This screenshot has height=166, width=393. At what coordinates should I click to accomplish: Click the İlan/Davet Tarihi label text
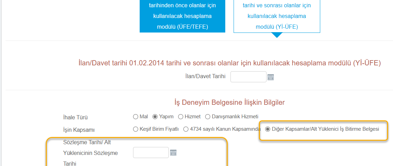(205, 76)
